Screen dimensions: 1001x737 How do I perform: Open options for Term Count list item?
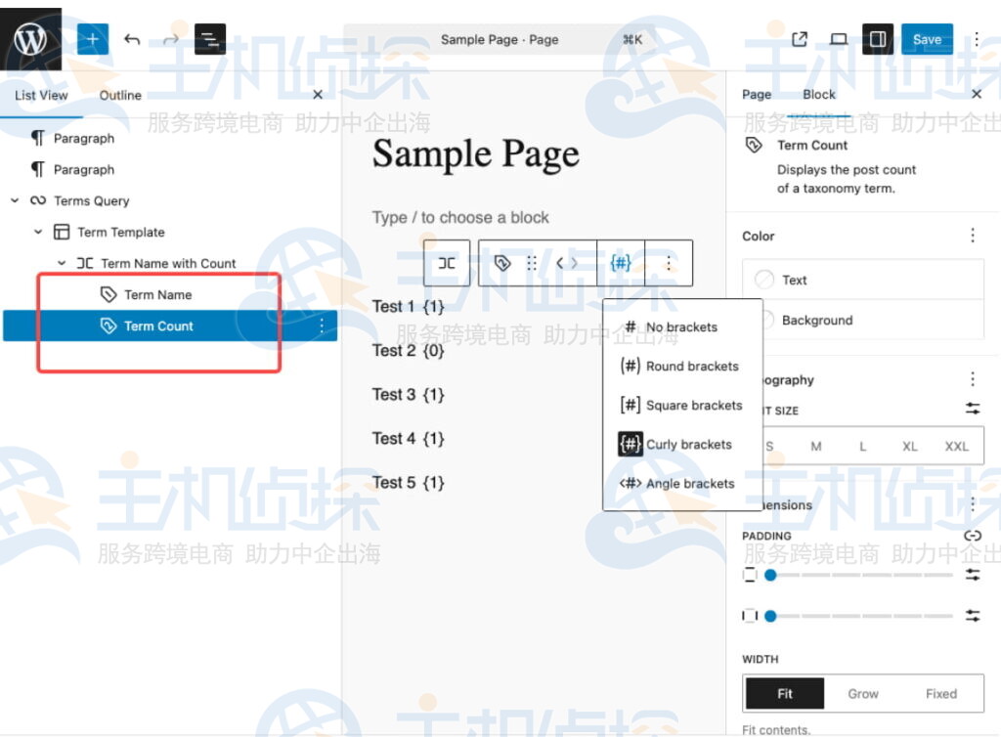click(x=321, y=326)
